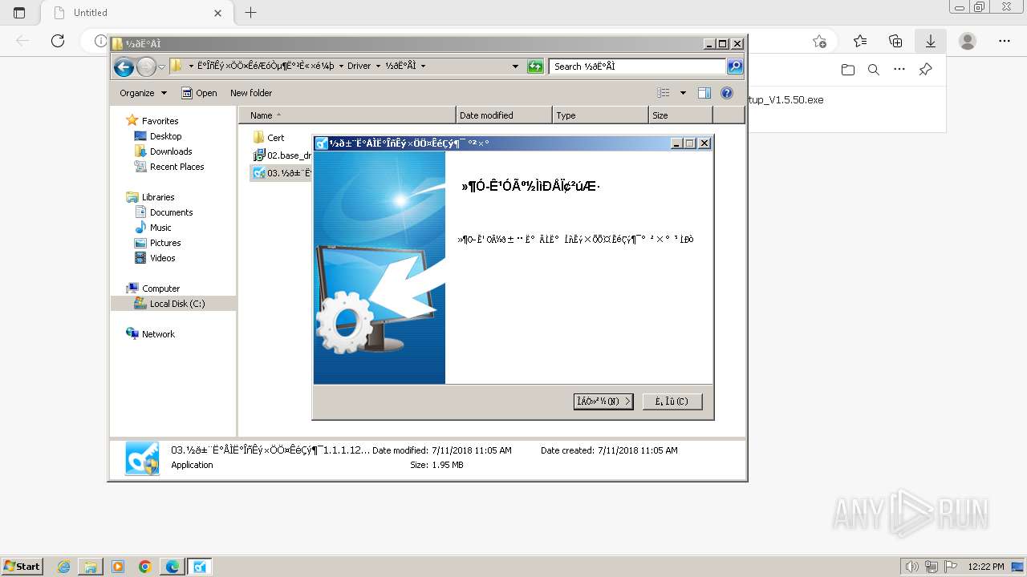Sort by the Type column header
1027x577 pixels.
pos(600,115)
